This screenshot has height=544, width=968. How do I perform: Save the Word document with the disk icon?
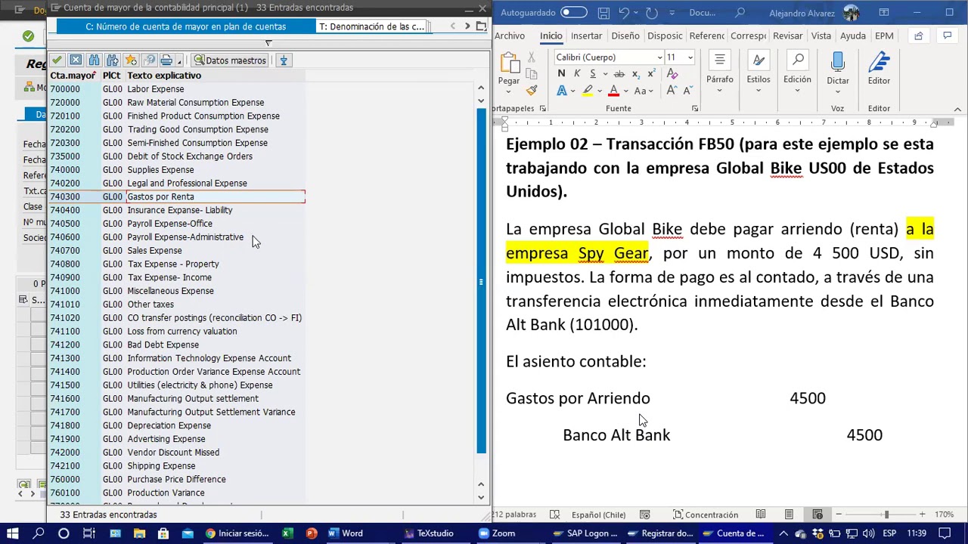tap(603, 13)
